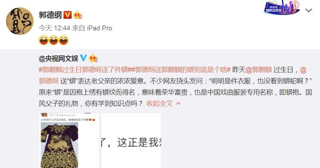Viewport: 320px width, 168px height.
Task: Click the @郭麒麟 mention in the repost
Action: 259,70
